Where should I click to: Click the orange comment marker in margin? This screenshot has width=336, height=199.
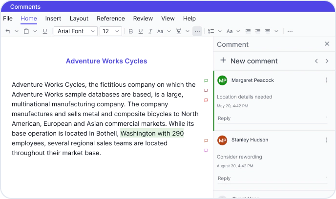(x=206, y=140)
